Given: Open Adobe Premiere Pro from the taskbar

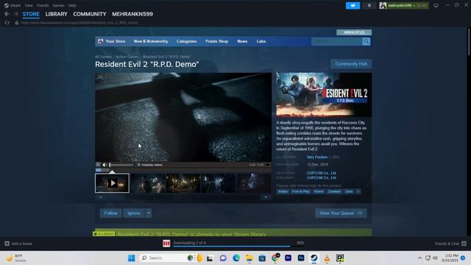Looking at the screenshot, I should click(288, 258).
